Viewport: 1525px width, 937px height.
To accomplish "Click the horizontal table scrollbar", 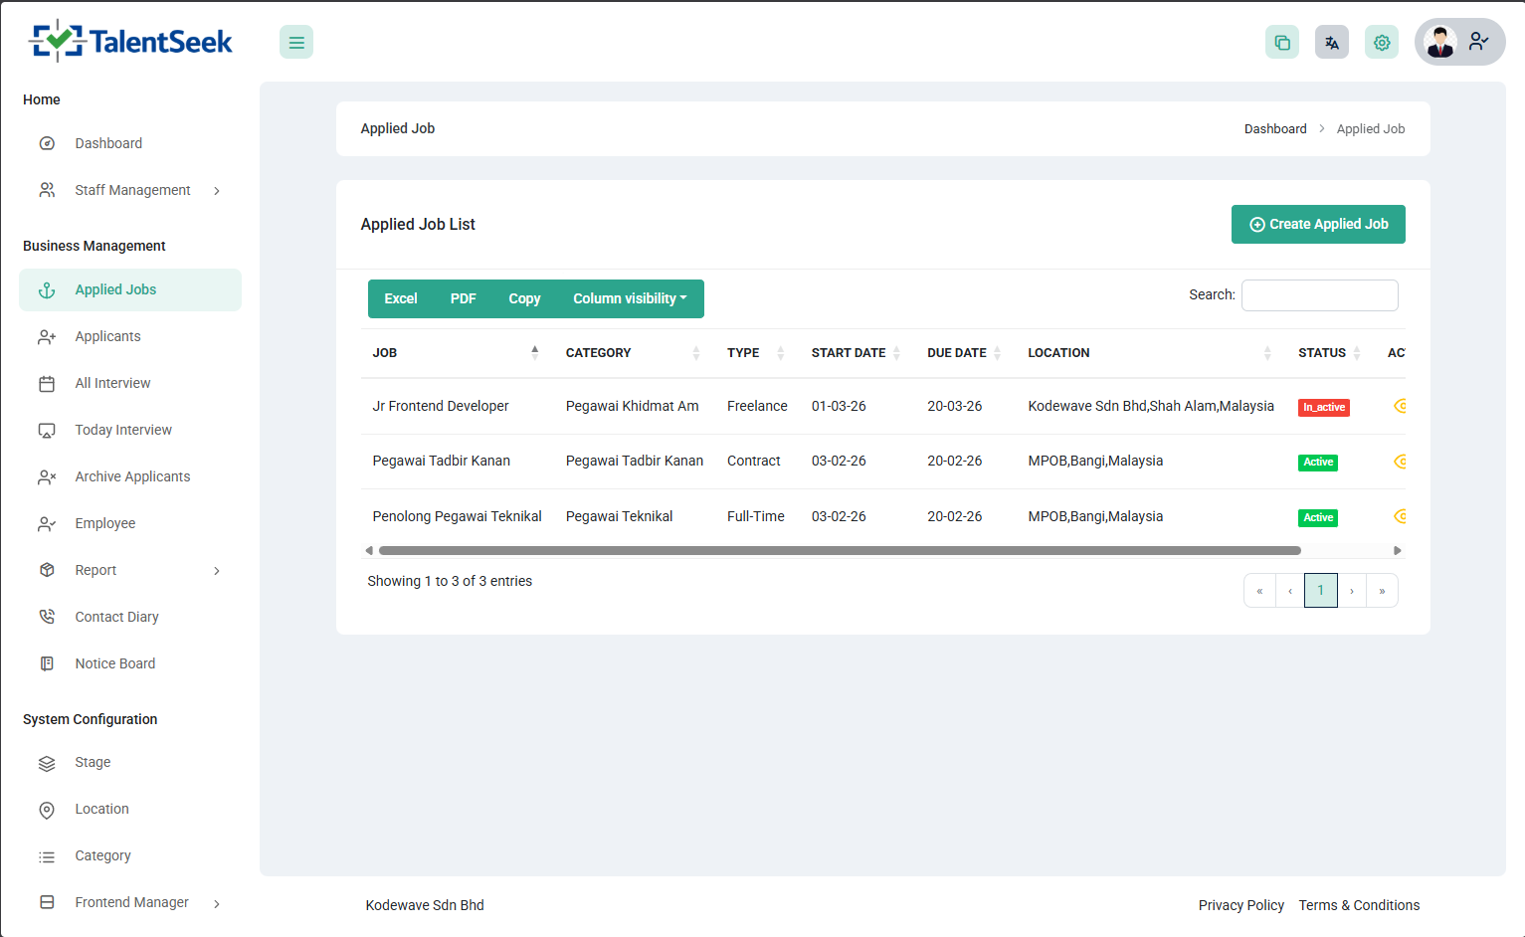I will (x=839, y=550).
